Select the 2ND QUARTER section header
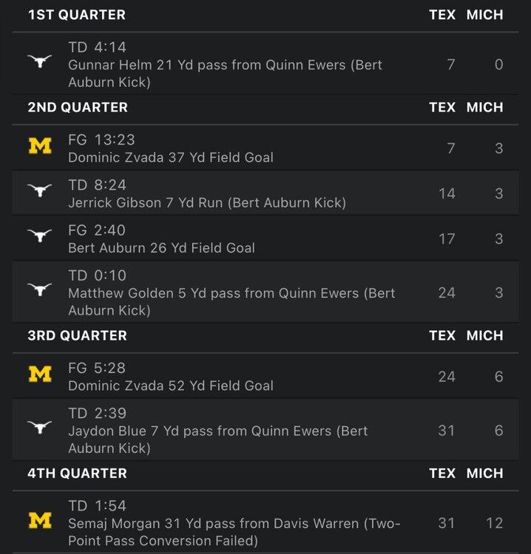The image size is (531, 554). [78, 107]
